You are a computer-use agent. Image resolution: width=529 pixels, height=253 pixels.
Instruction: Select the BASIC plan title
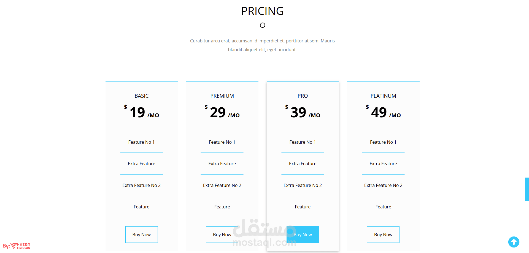pos(142,96)
